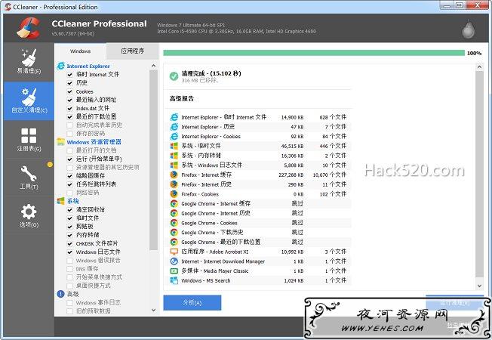This screenshot has width=492, height=340.
Task: Toggle 任务栏跳转列表 checkbox
Action: tap(70, 184)
